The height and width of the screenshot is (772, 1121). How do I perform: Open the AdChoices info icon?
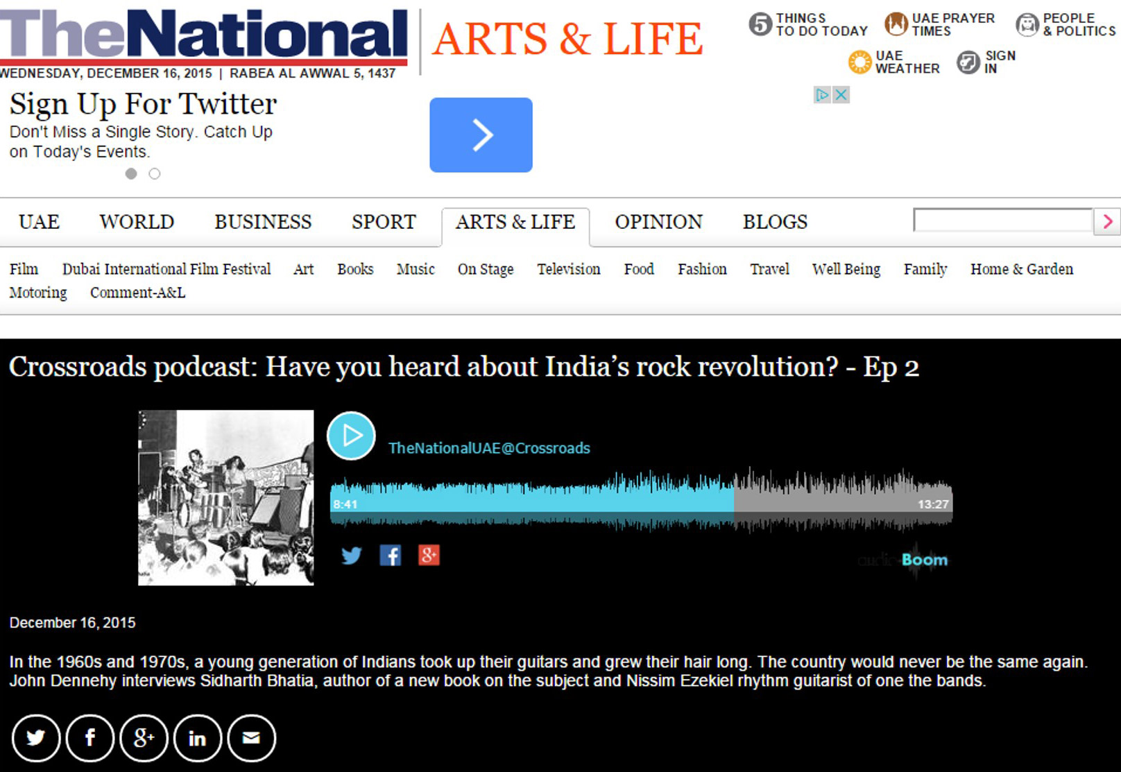click(x=822, y=95)
